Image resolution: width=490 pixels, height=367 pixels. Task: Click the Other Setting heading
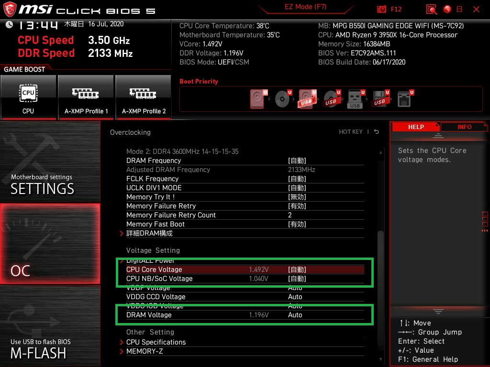click(150, 332)
